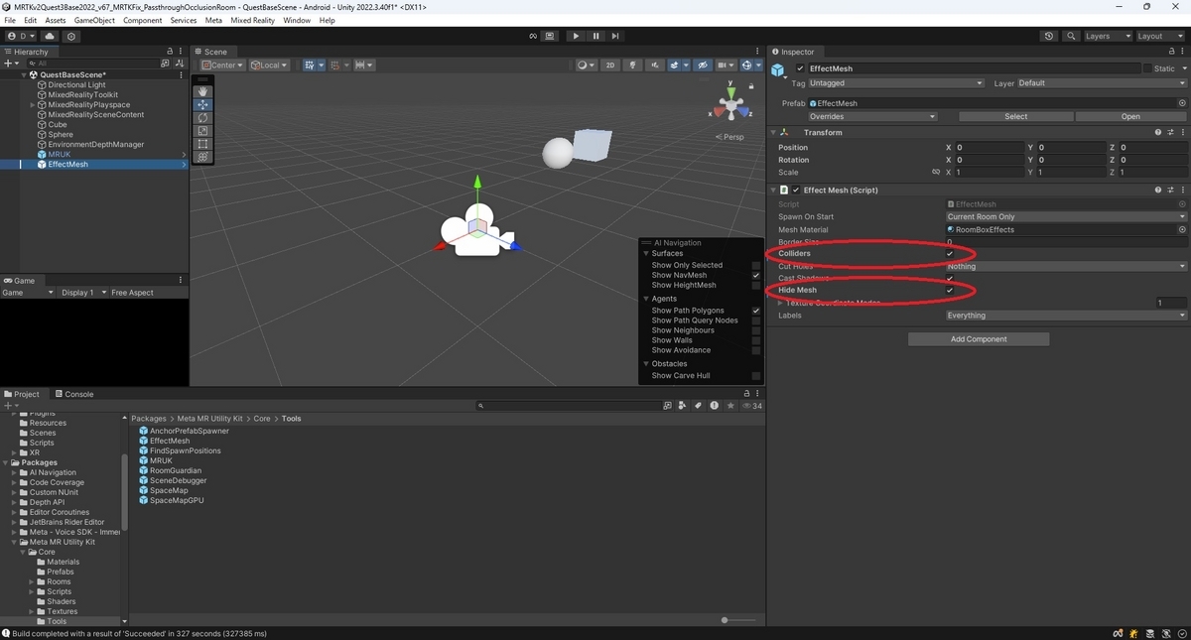Toggle scene audio icon

(x=654, y=65)
